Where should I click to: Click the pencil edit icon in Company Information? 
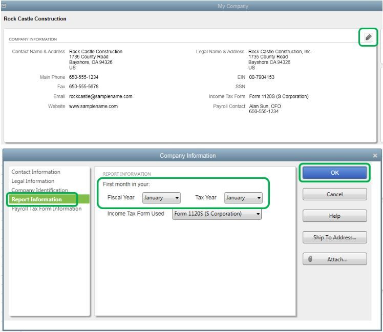pyautogui.click(x=368, y=37)
